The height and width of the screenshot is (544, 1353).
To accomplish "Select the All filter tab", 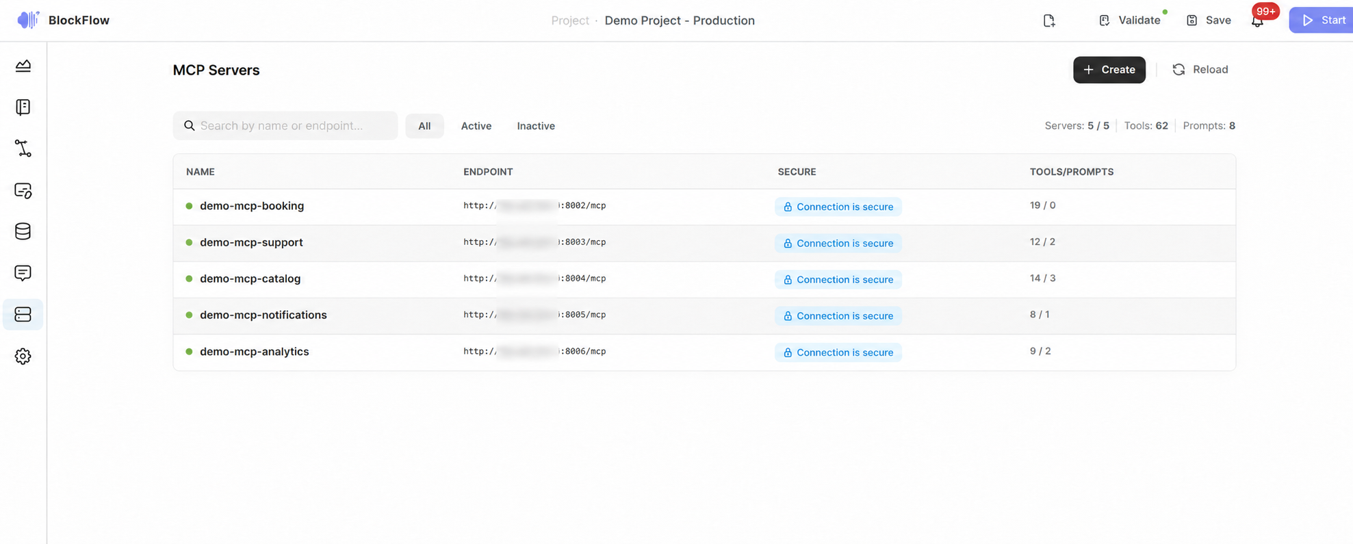I will point(424,126).
